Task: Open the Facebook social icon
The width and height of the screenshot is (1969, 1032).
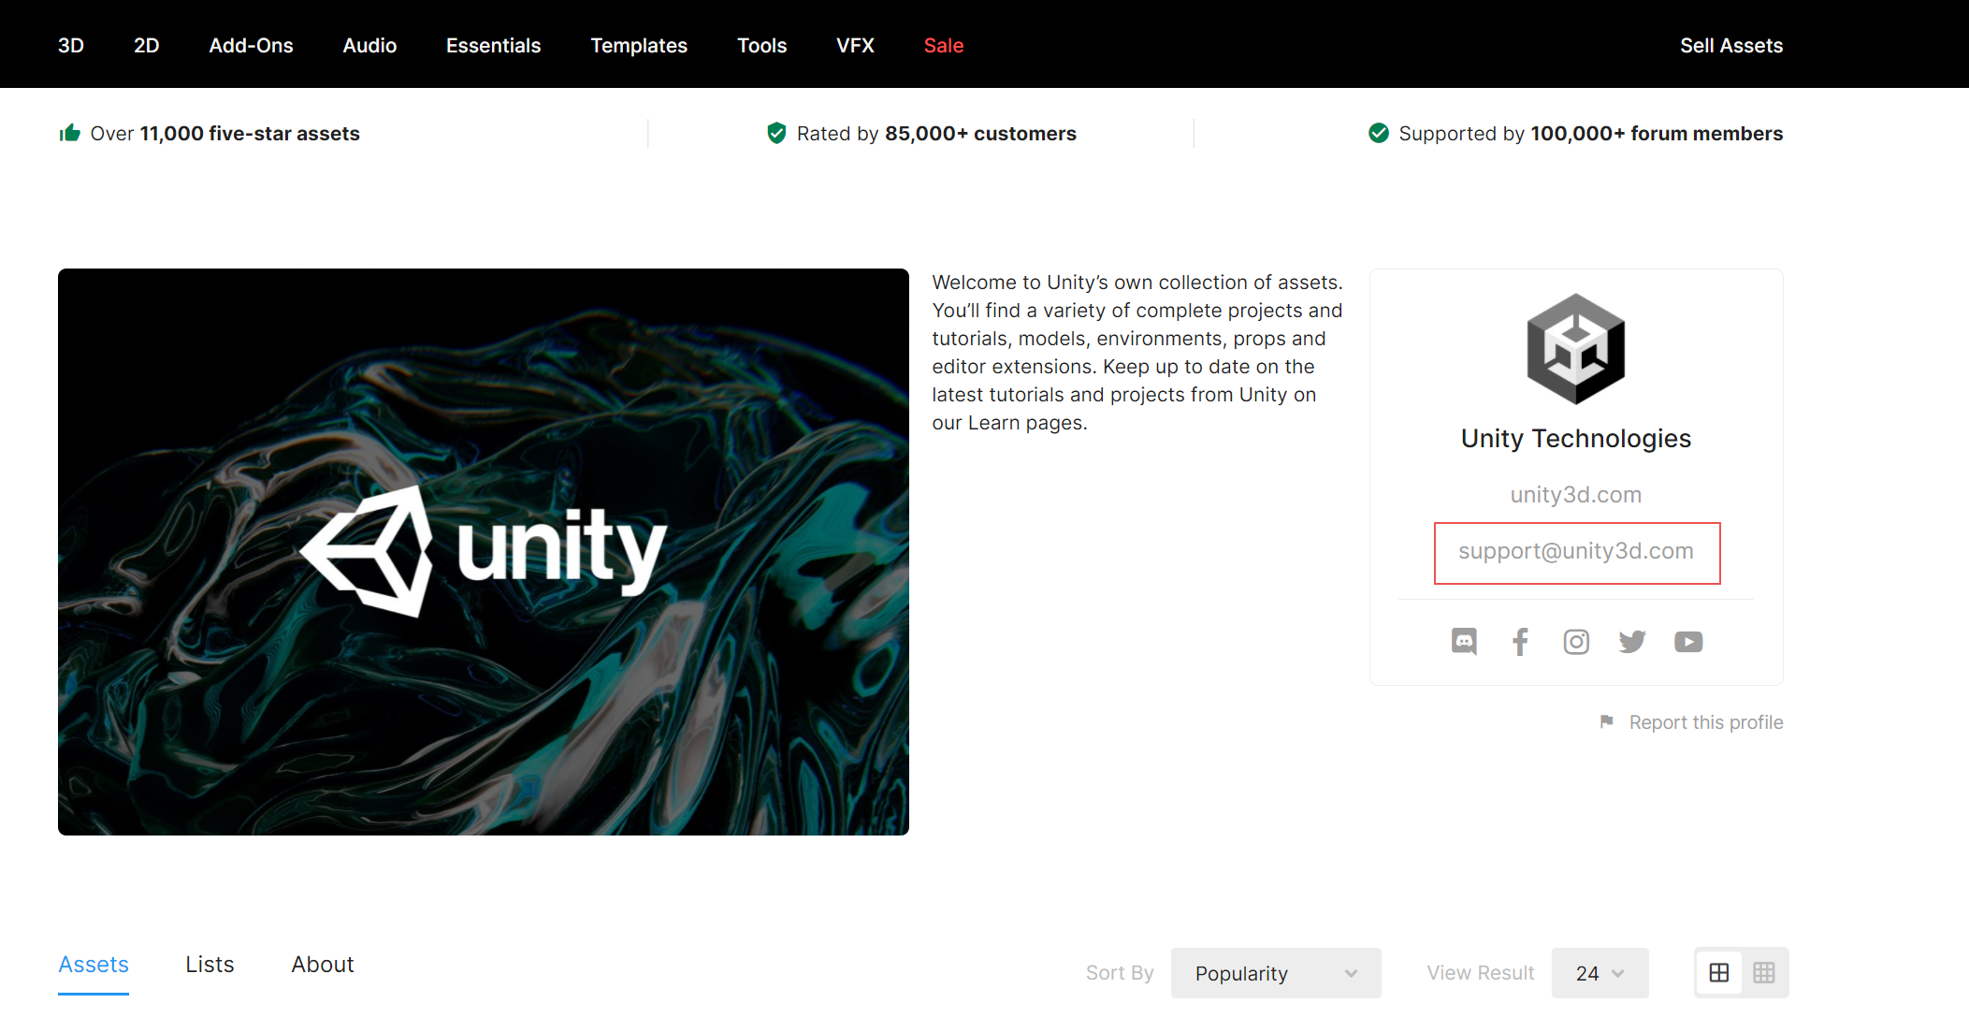Action: pyautogui.click(x=1520, y=642)
